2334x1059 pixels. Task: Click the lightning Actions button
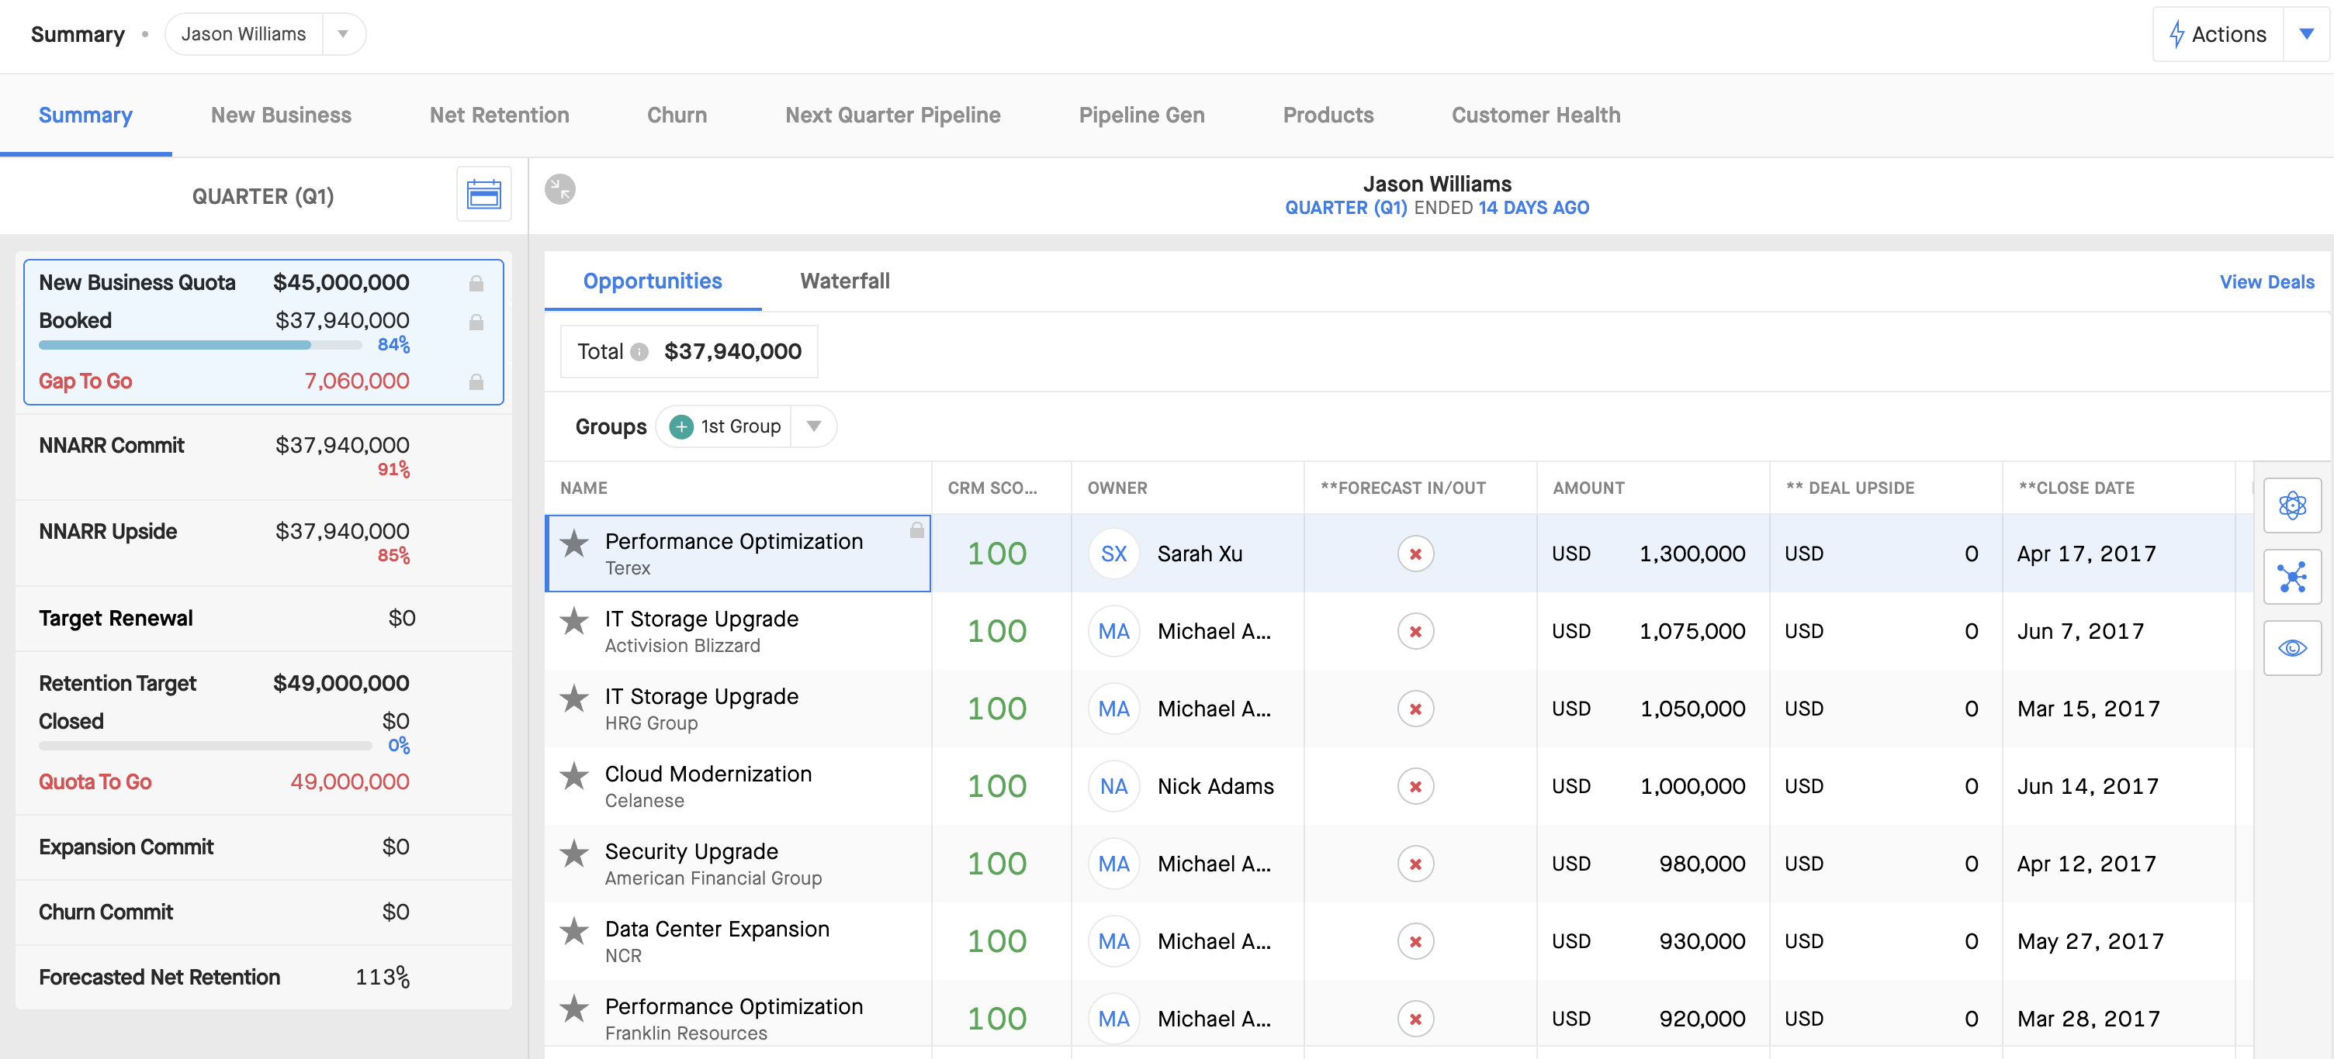(x=2217, y=34)
